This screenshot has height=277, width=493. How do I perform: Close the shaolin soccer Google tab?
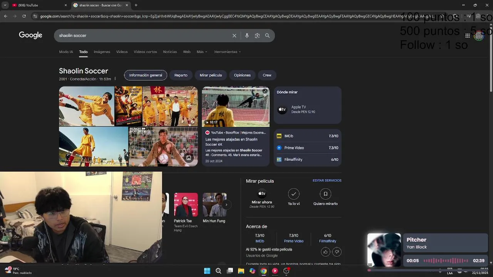(127, 5)
